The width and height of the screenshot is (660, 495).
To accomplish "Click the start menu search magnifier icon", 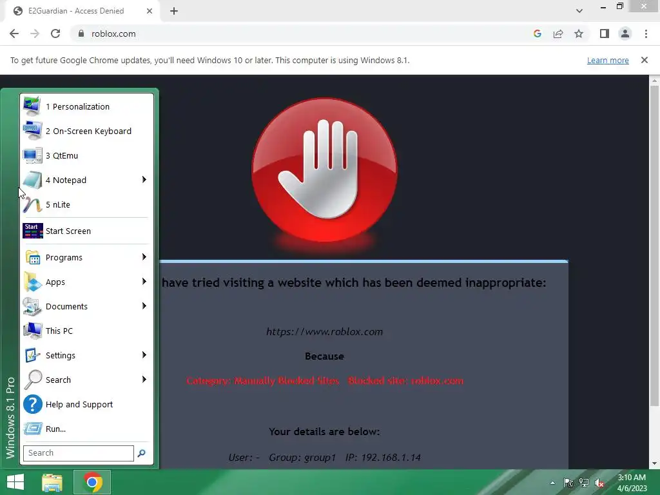I will tap(142, 453).
